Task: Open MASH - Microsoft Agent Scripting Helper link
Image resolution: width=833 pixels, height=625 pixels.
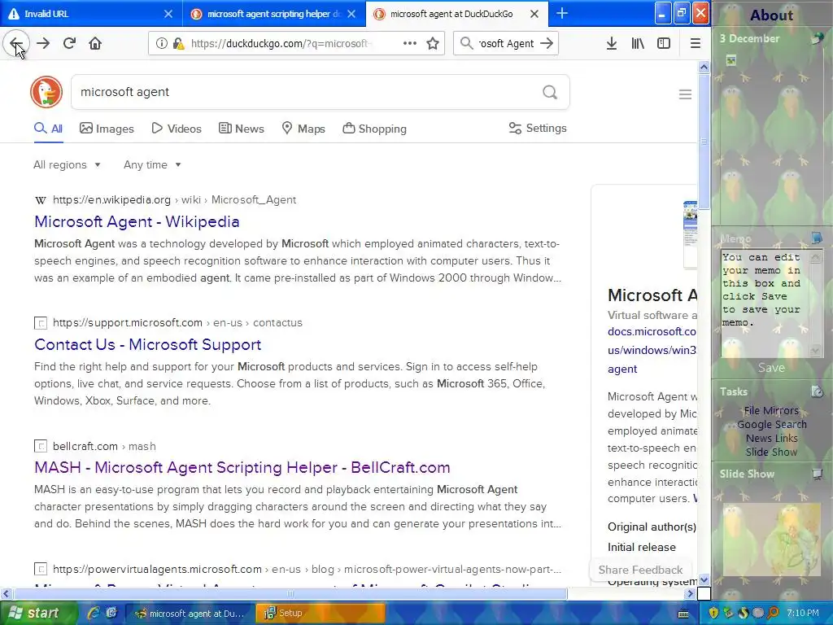Action: tap(242, 467)
